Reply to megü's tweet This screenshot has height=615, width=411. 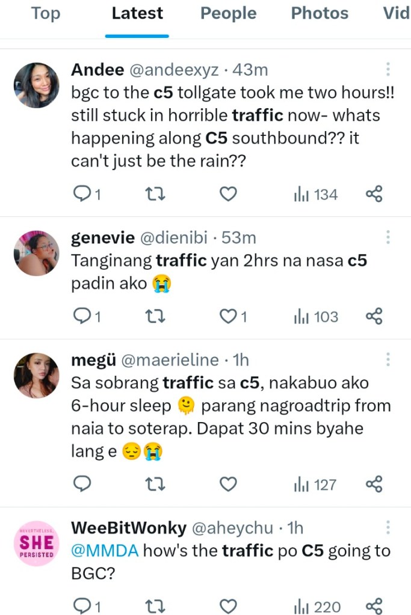point(81,484)
